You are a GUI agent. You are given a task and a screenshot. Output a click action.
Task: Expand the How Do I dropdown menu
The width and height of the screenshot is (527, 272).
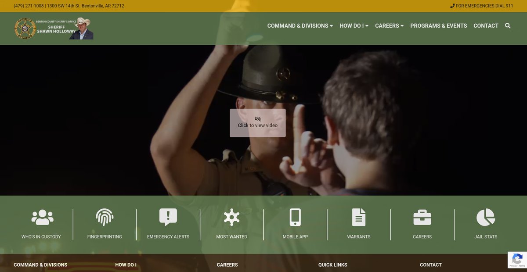coord(354,26)
